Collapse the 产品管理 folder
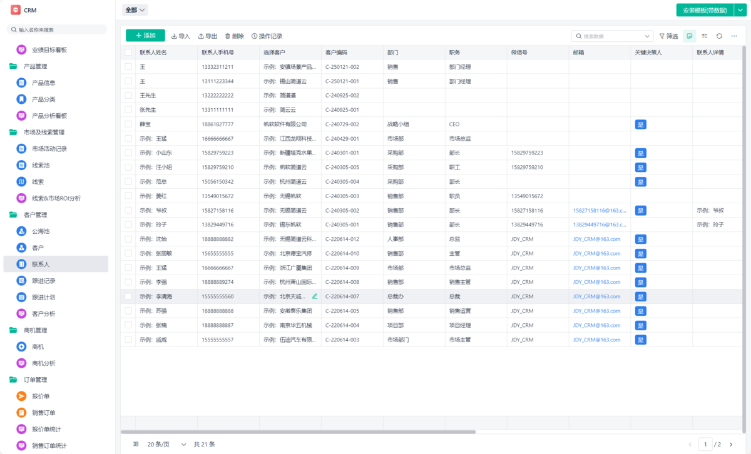751x454 pixels. point(13,66)
